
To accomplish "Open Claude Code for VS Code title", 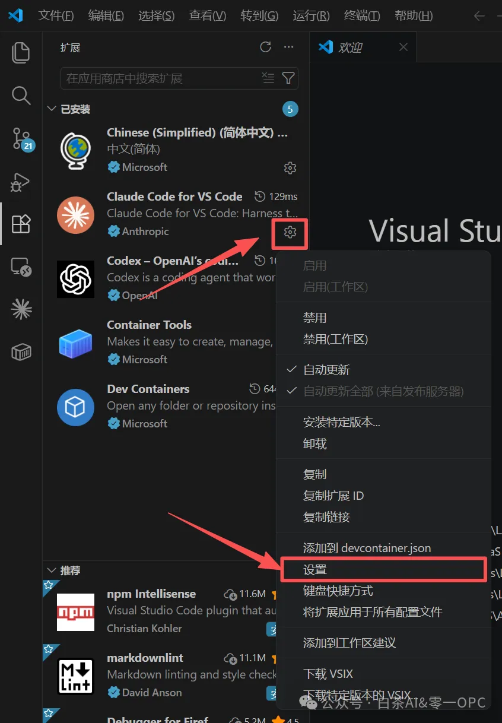I will click(174, 196).
